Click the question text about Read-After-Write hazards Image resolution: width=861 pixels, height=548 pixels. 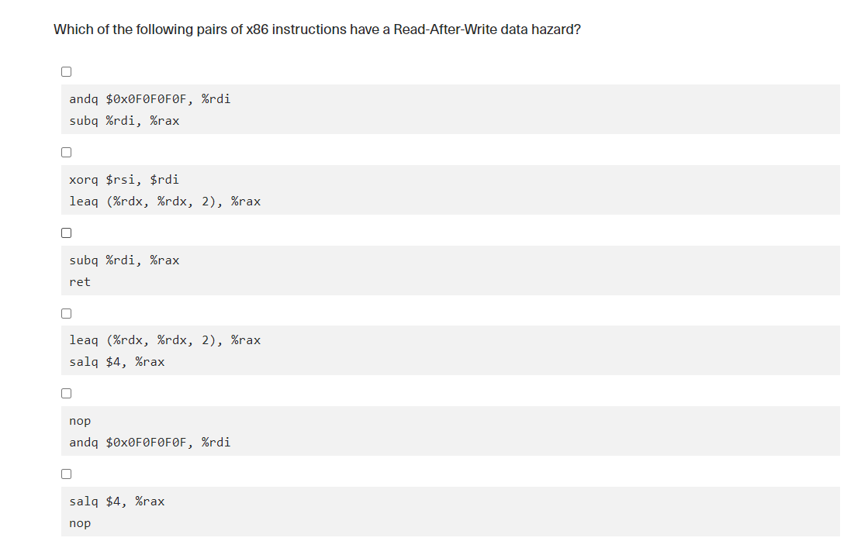(x=316, y=29)
